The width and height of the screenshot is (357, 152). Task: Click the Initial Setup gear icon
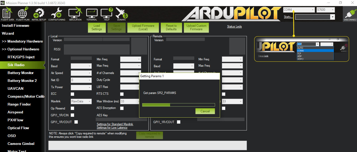tap(39, 14)
